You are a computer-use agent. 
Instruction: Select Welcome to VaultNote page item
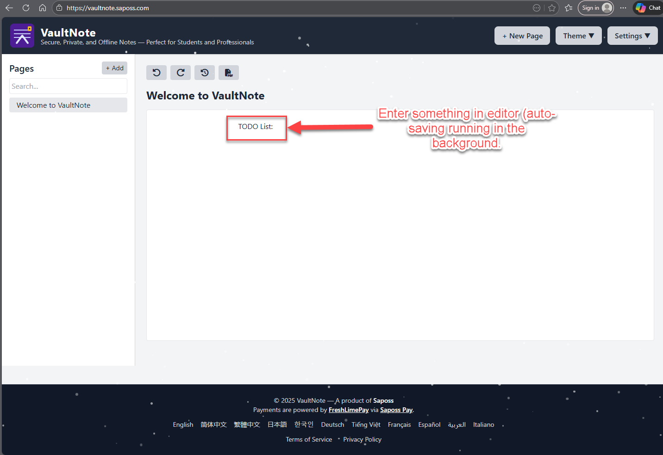pyautogui.click(x=68, y=105)
